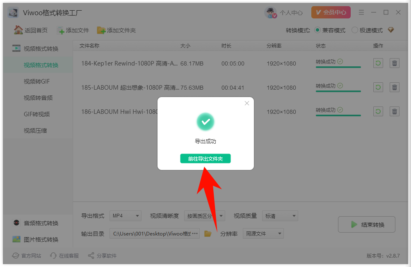411x267 pixels.
Task: Delete the 186-LABOUM Hwi Hwi file
Action: (395, 111)
